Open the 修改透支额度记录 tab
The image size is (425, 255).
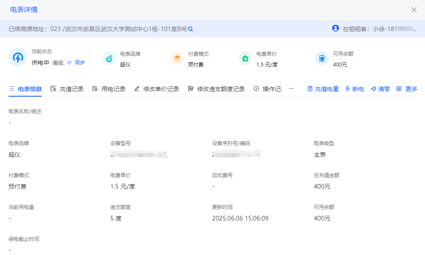coord(216,89)
